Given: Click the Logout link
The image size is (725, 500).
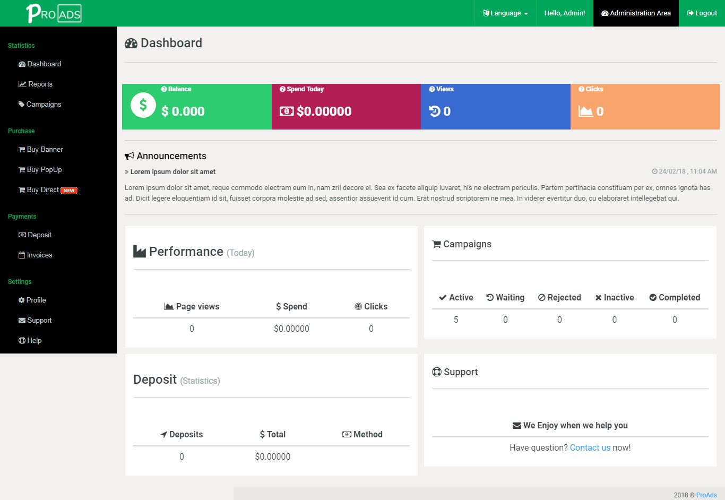Looking at the screenshot, I should click(702, 13).
